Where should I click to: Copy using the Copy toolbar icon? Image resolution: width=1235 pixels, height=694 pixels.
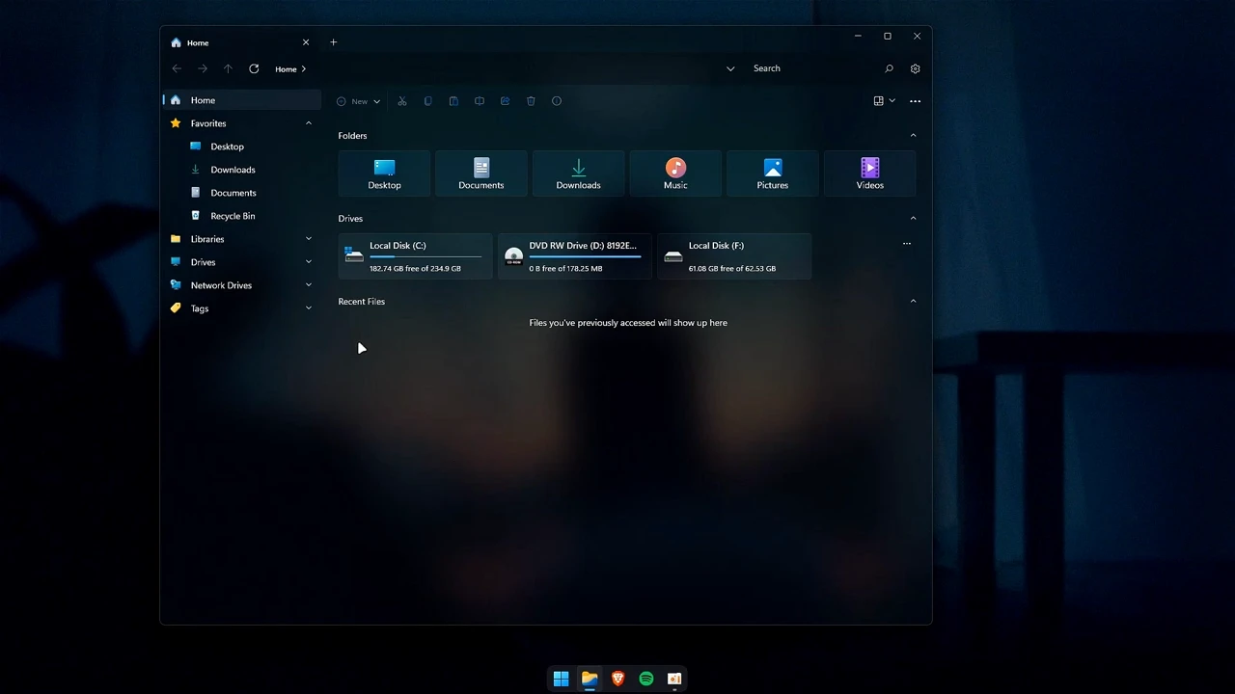(427, 100)
